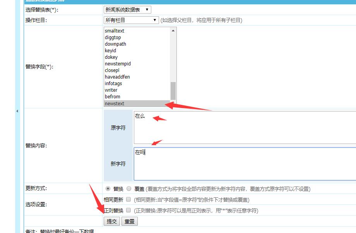Collapse the left sidebar with the arrow handle
Viewport: 356px width, 233px height.
tap(17, 111)
